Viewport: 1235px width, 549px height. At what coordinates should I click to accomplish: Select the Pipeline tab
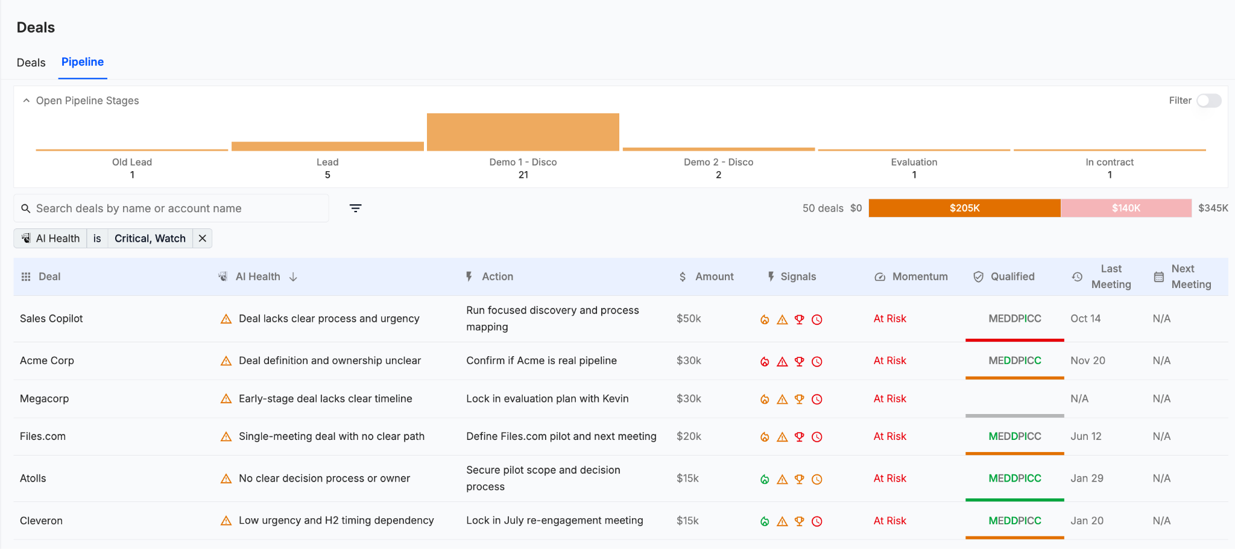[83, 62]
